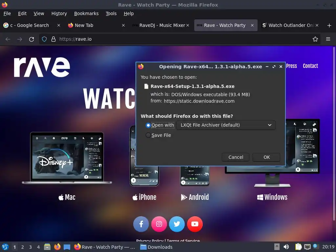The height and width of the screenshot is (252, 336).
Task: Click the large rave logo
Action: tap(42, 67)
